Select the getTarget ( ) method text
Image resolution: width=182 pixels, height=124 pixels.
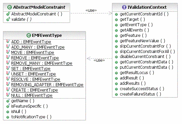[132, 19]
